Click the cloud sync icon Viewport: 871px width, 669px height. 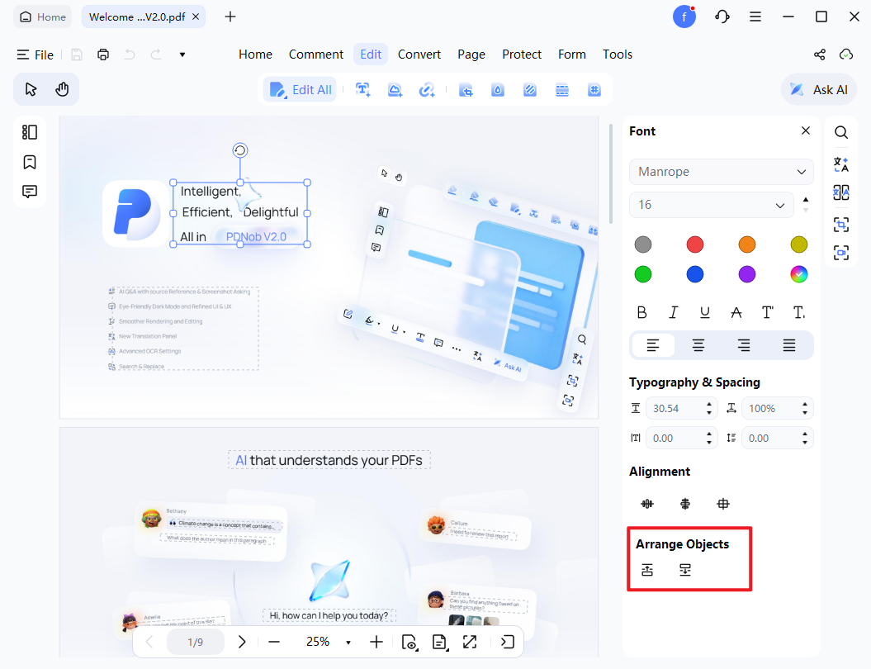pyautogui.click(x=846, y=55)
